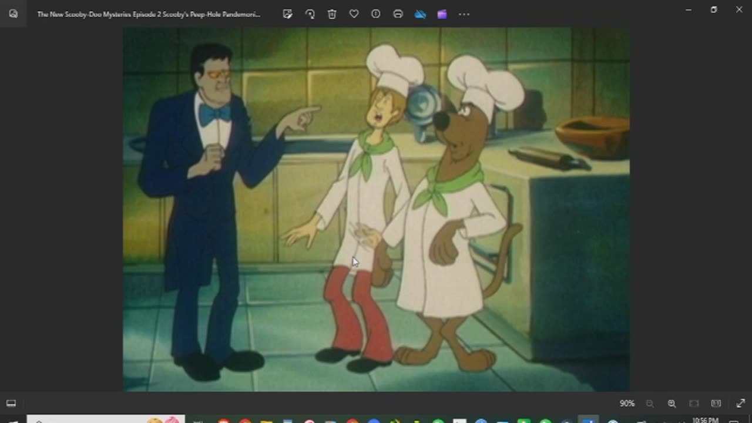Click the OneDrive cloud icon
Screen dimensions: 752x423
click(x=420, y=14)
